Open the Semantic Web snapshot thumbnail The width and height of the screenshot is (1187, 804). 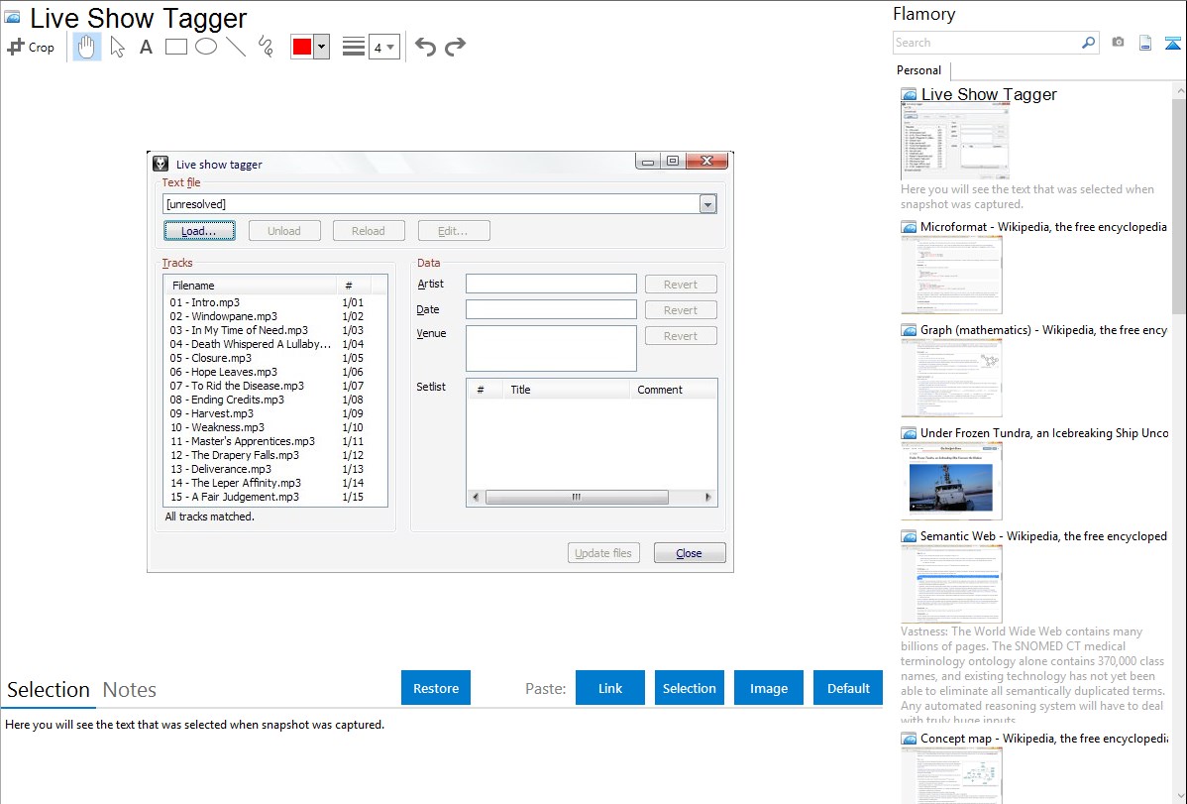(x=951, y=583)
